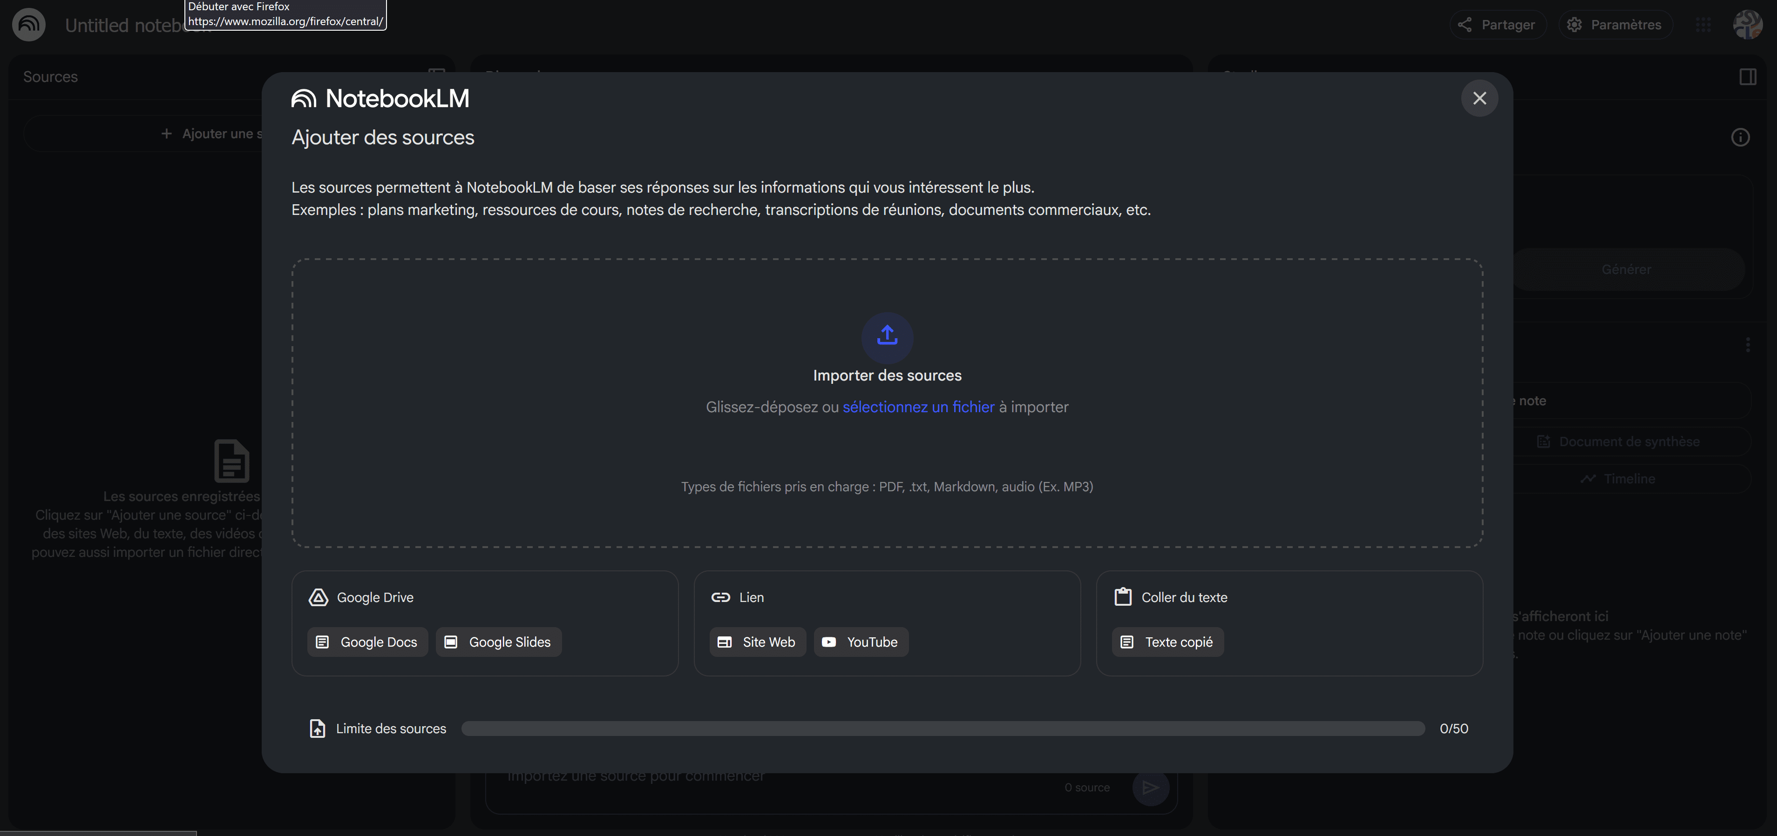Click the '0 source' counter in chat

1086,788
